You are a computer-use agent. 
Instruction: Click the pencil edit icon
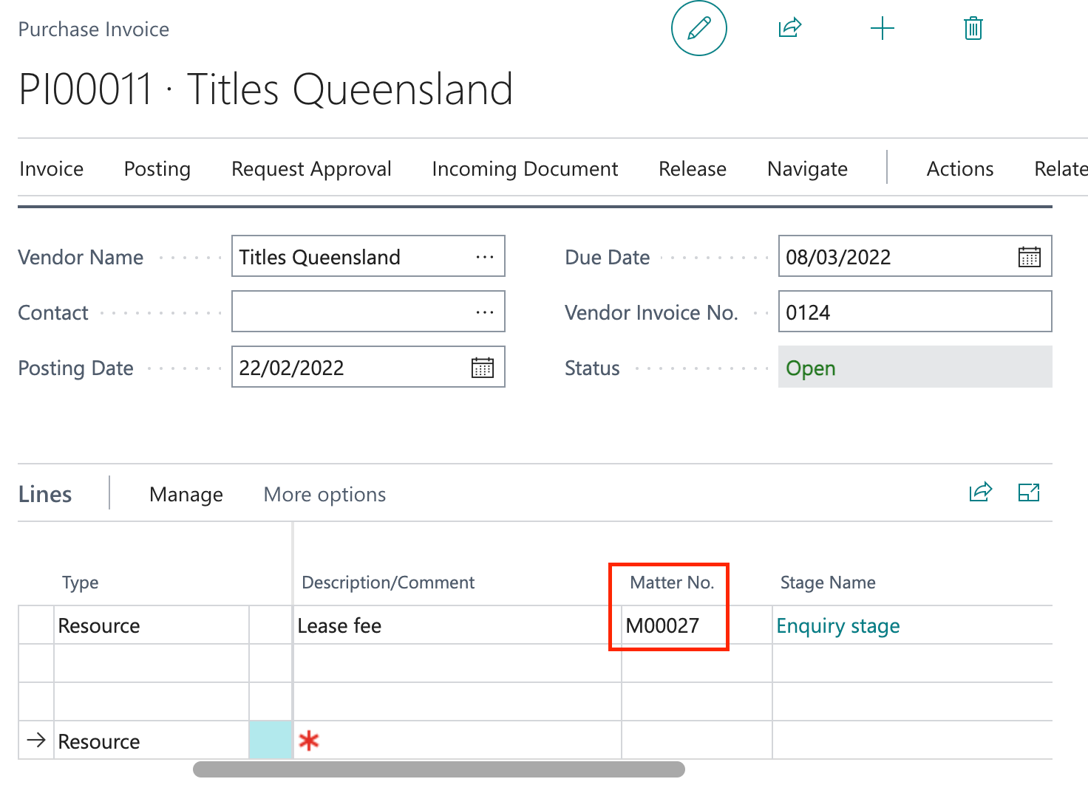(698, 28)
